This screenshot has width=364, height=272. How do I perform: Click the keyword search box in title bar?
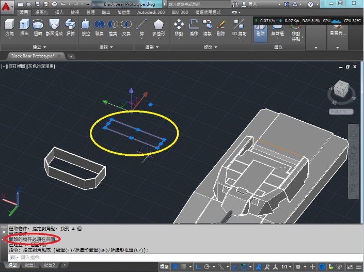click(x=199, y=4)
